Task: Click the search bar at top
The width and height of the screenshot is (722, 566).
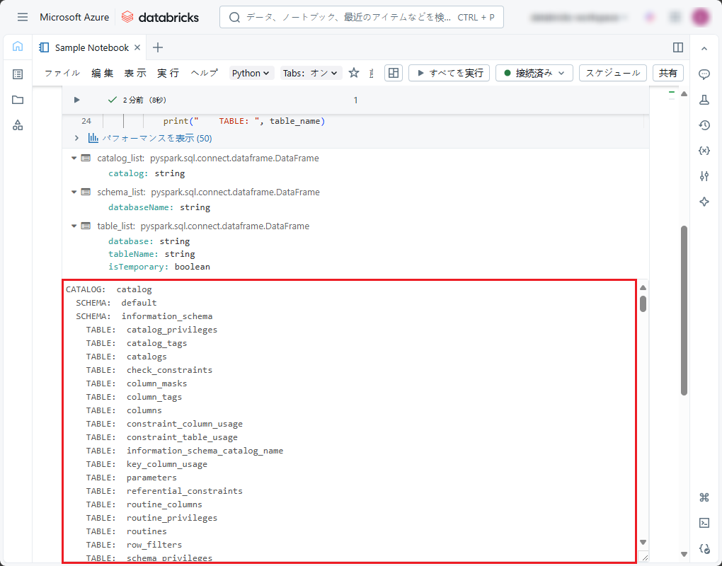Action: (x=361, y=17)
